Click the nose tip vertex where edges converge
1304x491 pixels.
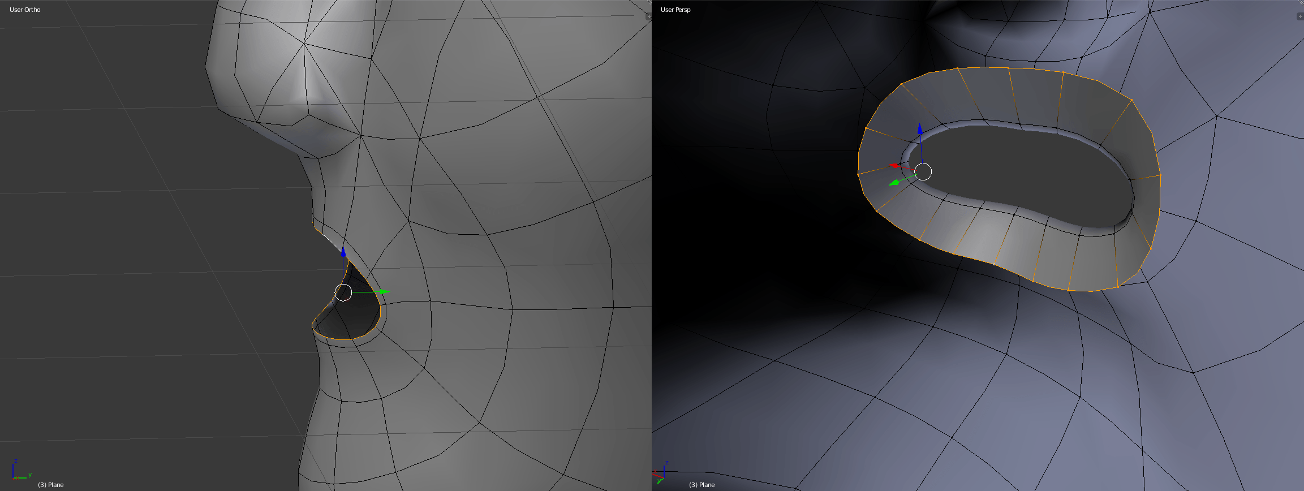click(304, 43)
